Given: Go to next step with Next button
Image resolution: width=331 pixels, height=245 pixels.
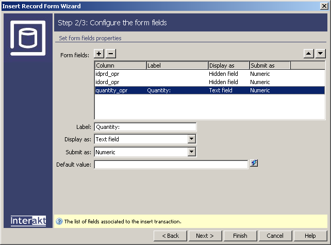Looking at the screenshot, I should click(205, 236).
